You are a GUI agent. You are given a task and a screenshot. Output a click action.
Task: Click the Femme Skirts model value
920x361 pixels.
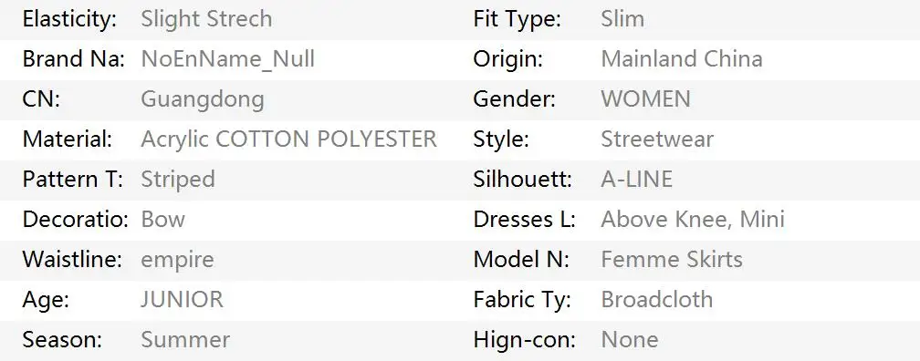point(672,259)
